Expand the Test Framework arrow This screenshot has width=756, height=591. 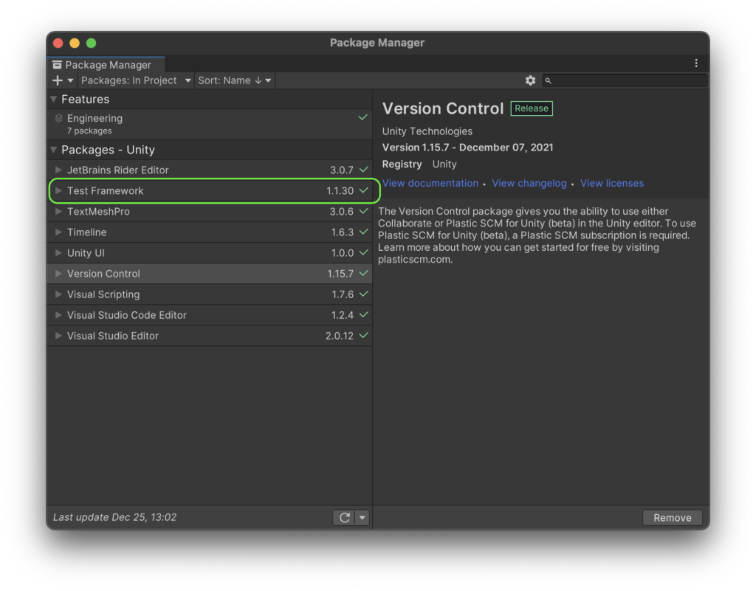[x=58, y=191]
